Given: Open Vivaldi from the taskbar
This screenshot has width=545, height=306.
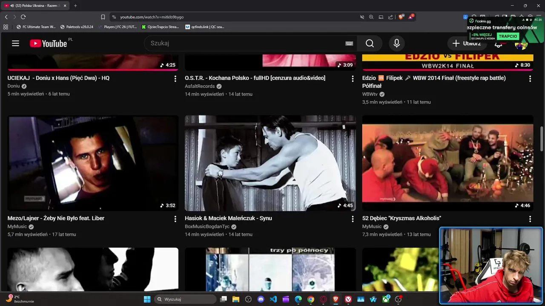Looking at the screenshot, I should pyautogui.click(x=348, y=299).
